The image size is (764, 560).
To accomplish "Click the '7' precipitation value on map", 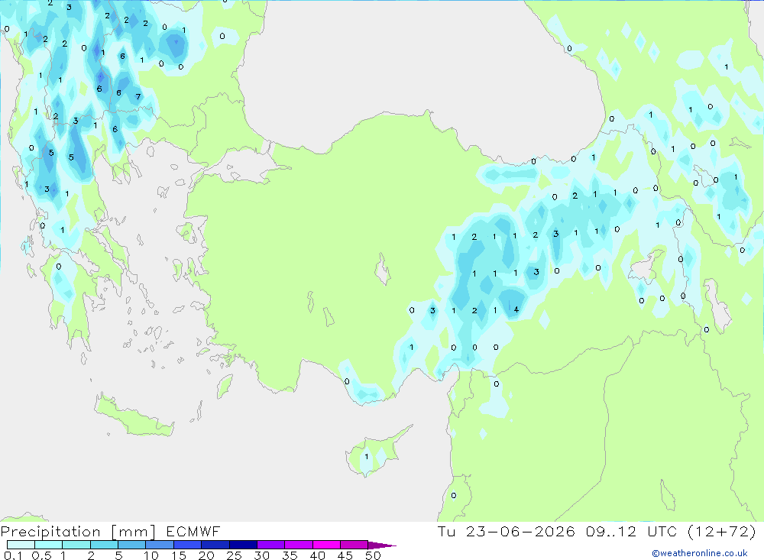I will point(138,96).
